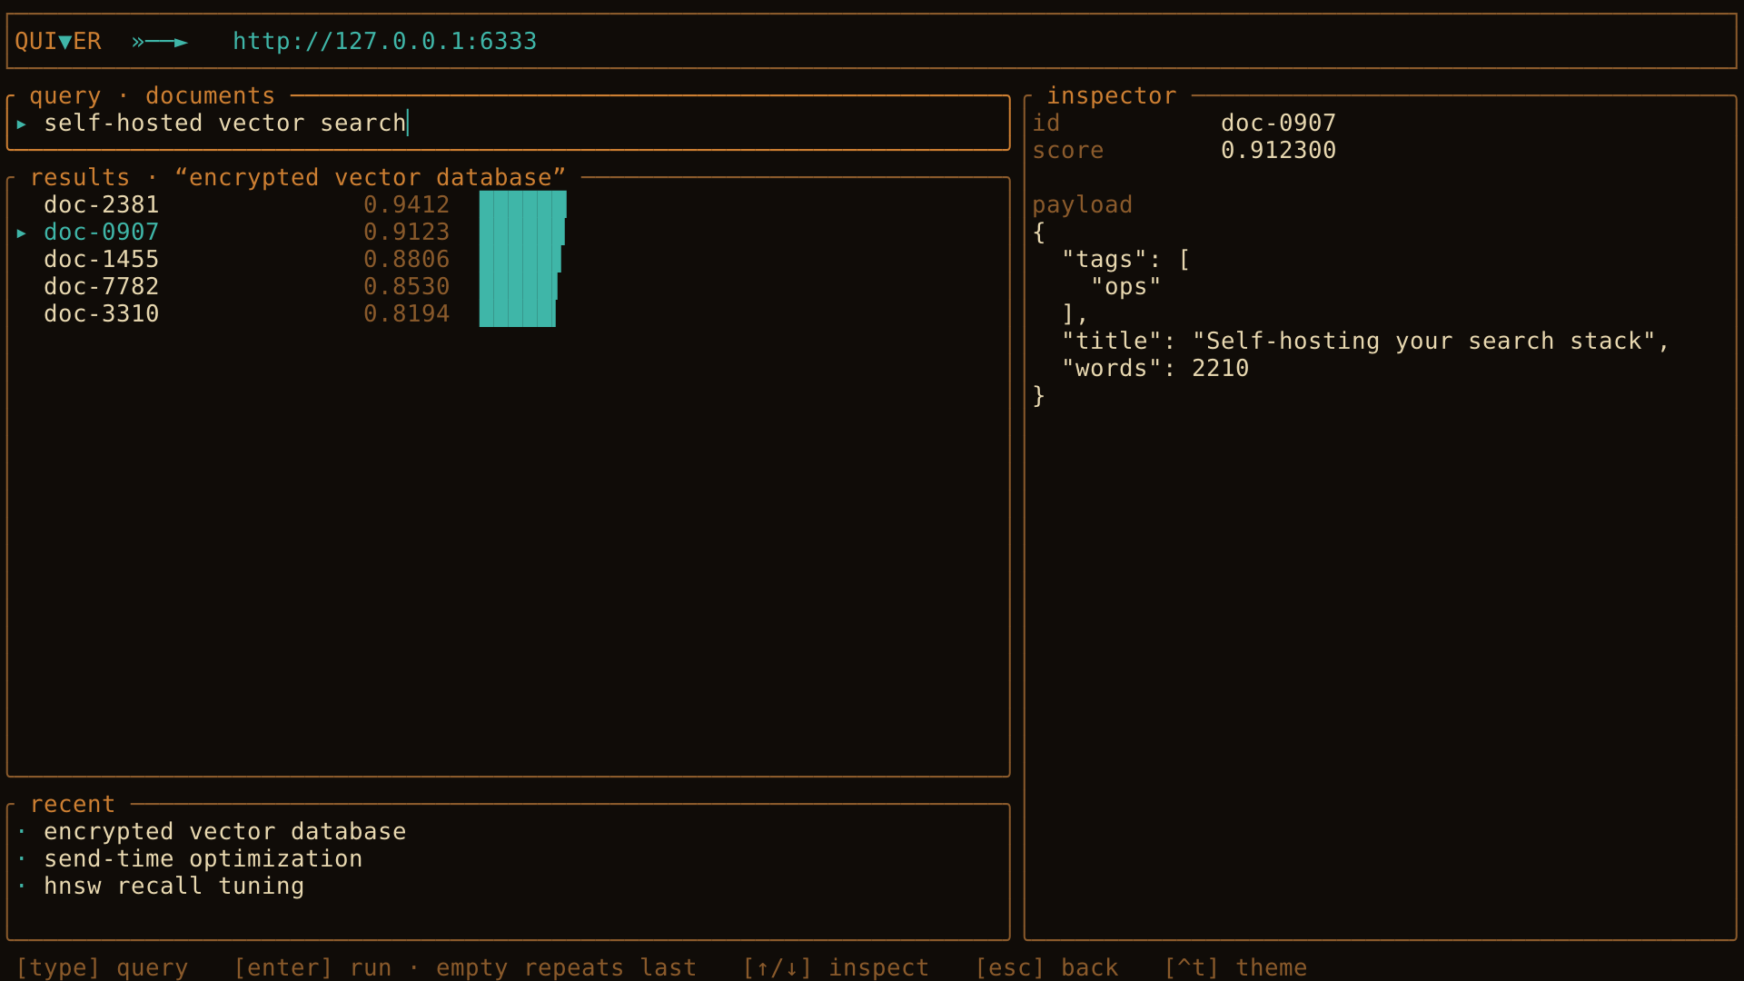1744x981 pixels.
Task: Click the [↑/↓] inspect hint
Action: pyautogui.click(x=836, y=967)
